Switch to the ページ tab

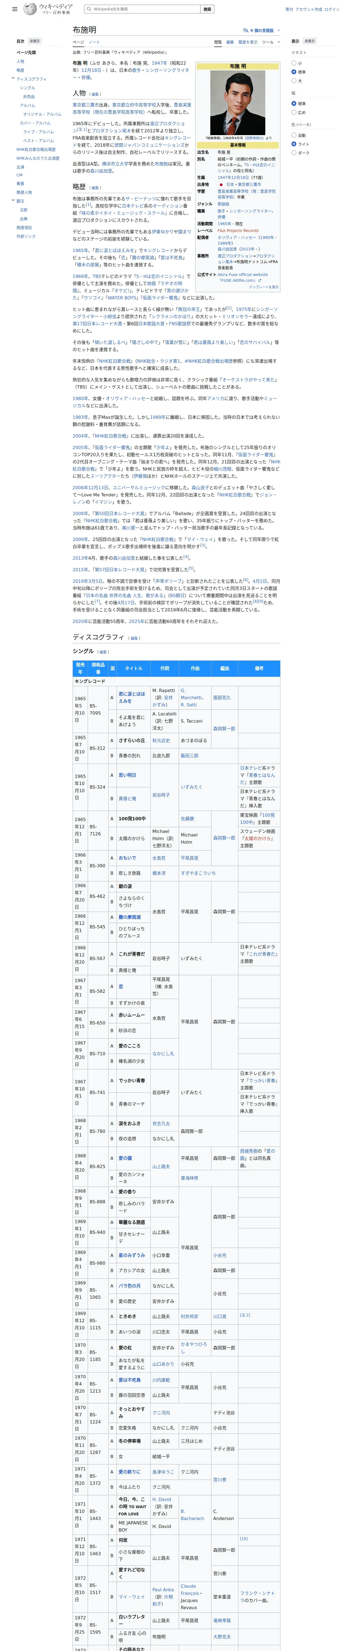coord(78,42)
